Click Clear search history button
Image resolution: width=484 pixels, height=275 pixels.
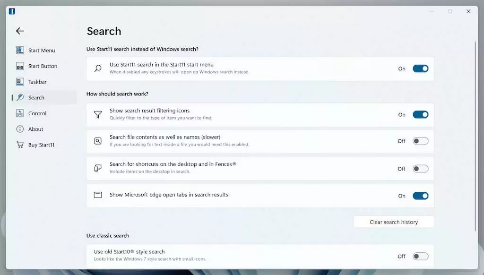(394, 222)
